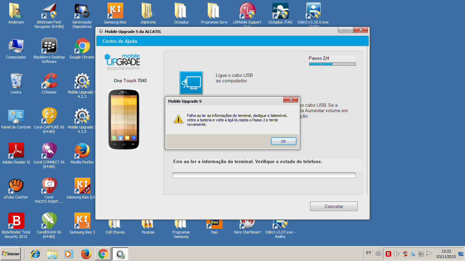465x261 pixels.
Task: Select Gerenciador Dispositivos desktop icon
Action: point(82,16)
